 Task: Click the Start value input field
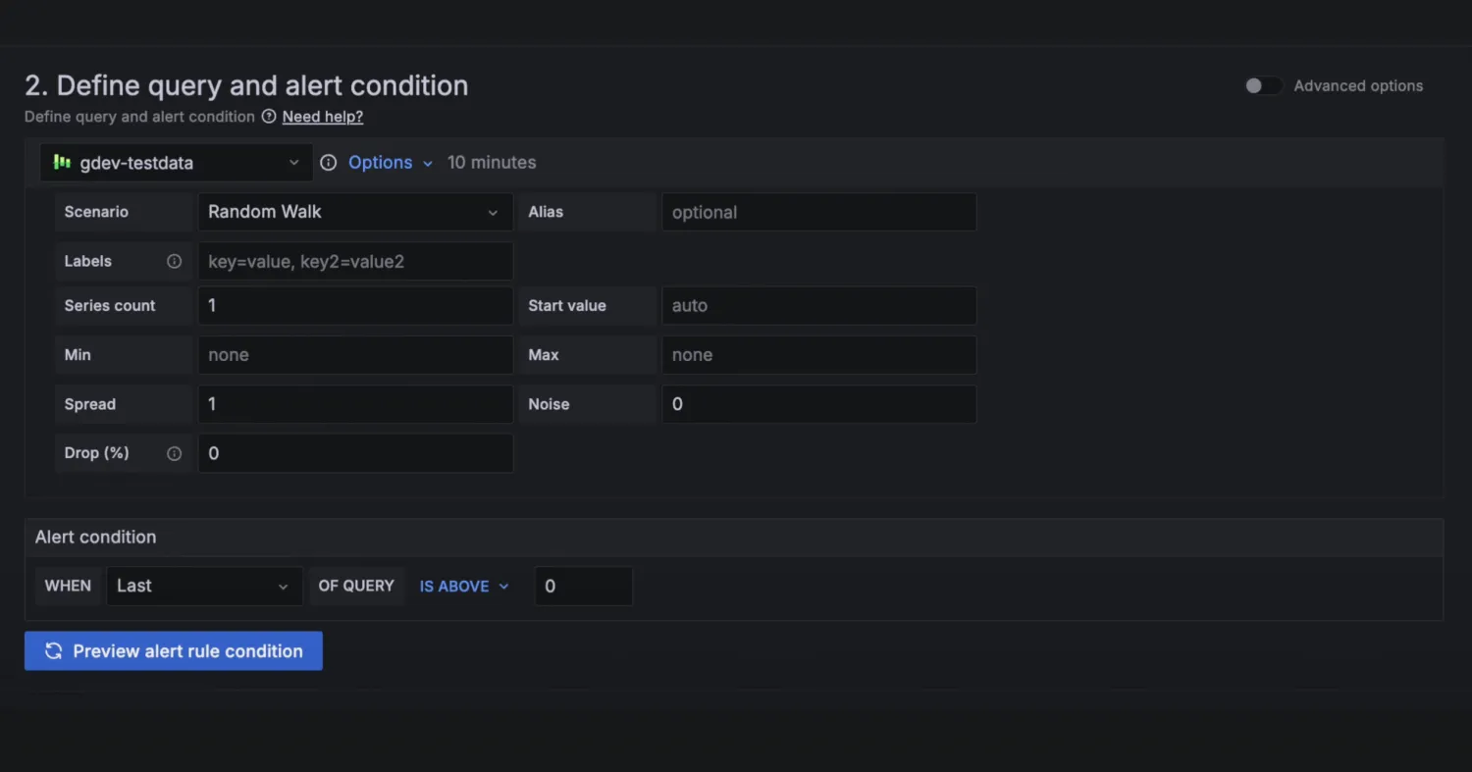pos(818,306)
